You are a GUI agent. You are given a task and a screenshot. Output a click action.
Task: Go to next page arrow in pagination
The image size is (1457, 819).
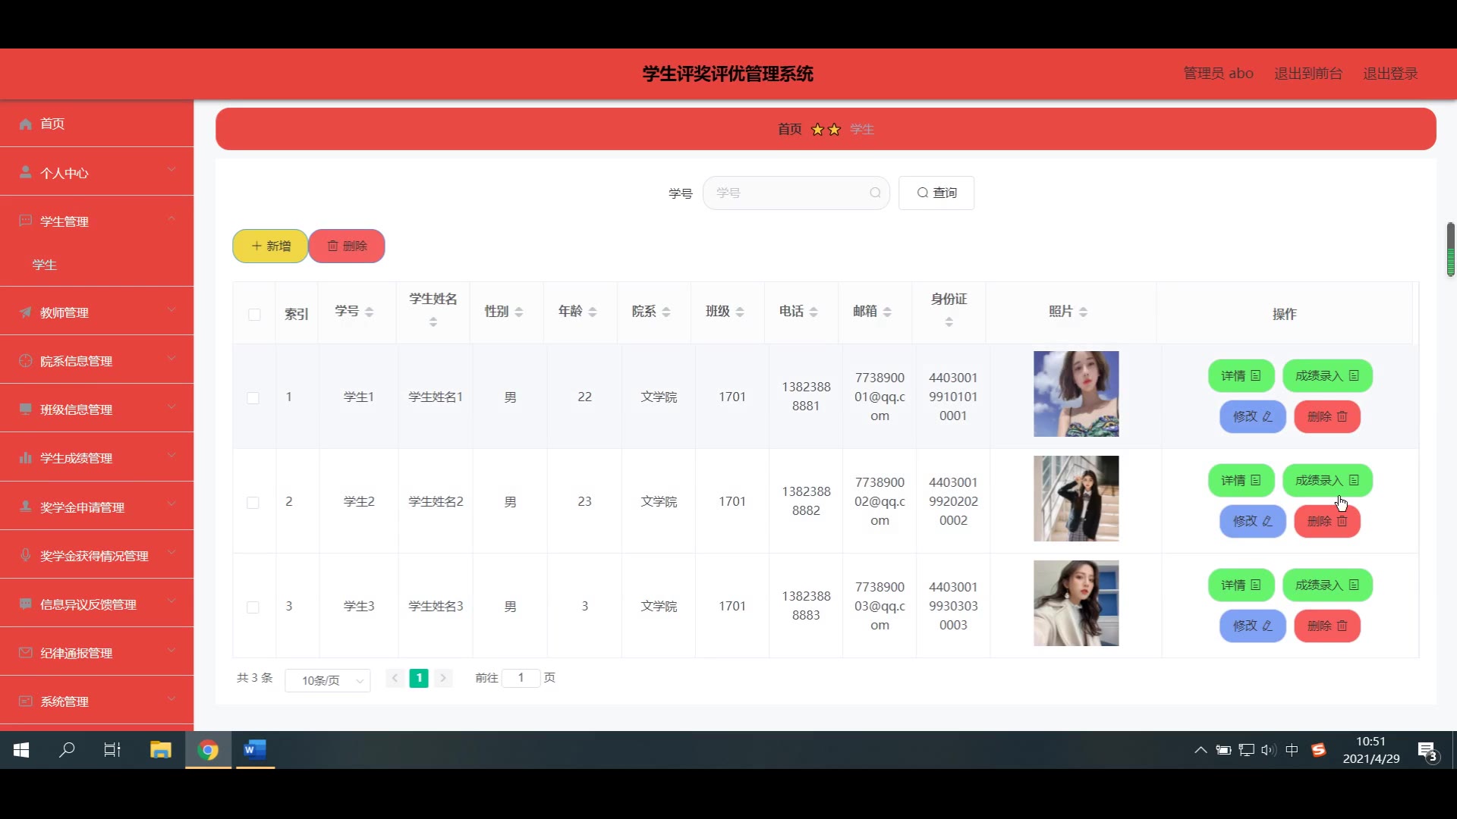(443, 678)
